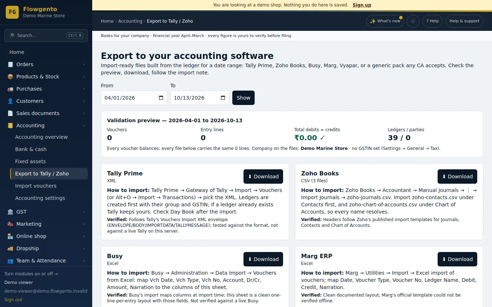Viewport: 492px width, 307px height.
Task: Follow the Sign up link in banner
Action: [362, 5]
